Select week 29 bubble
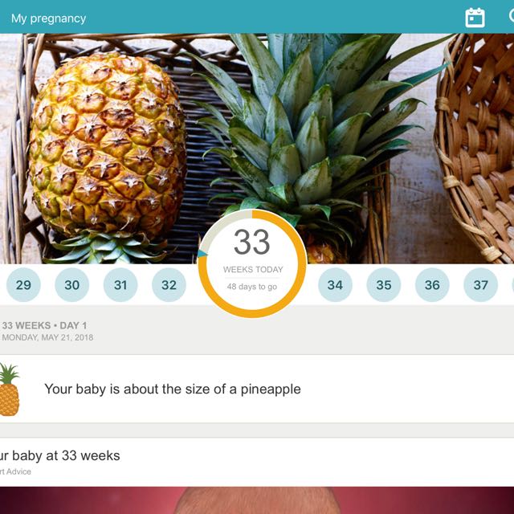514x514 pixels. tap(23, 285)
